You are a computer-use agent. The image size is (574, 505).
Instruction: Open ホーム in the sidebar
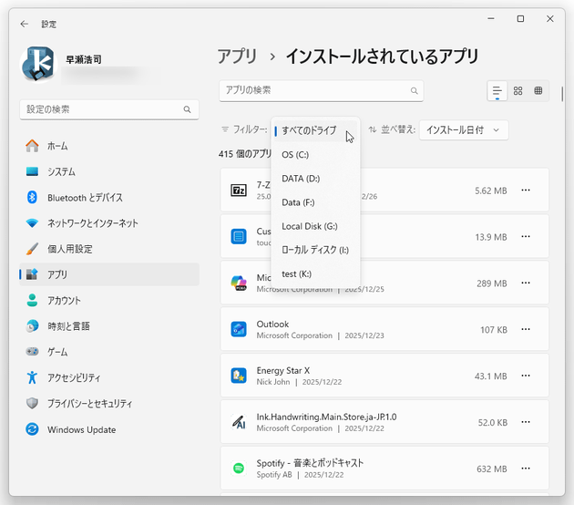coord(109,146)
